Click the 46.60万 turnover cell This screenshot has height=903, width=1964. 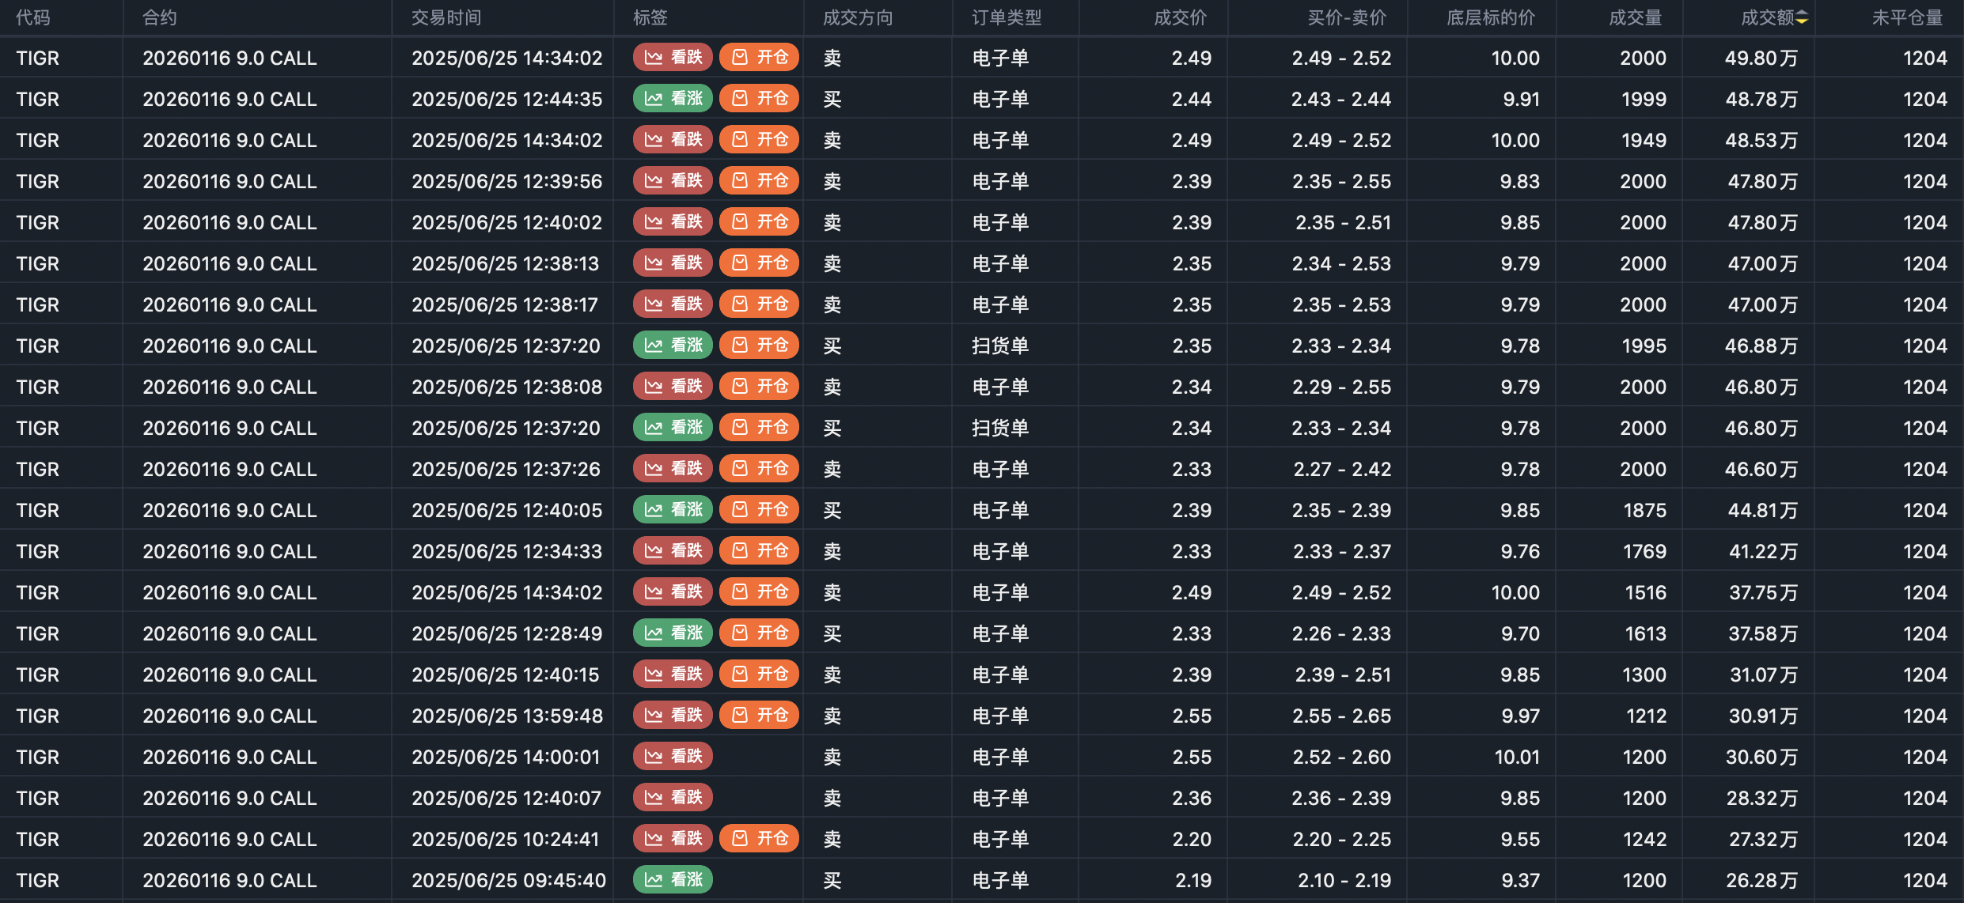click(1761, 469)
